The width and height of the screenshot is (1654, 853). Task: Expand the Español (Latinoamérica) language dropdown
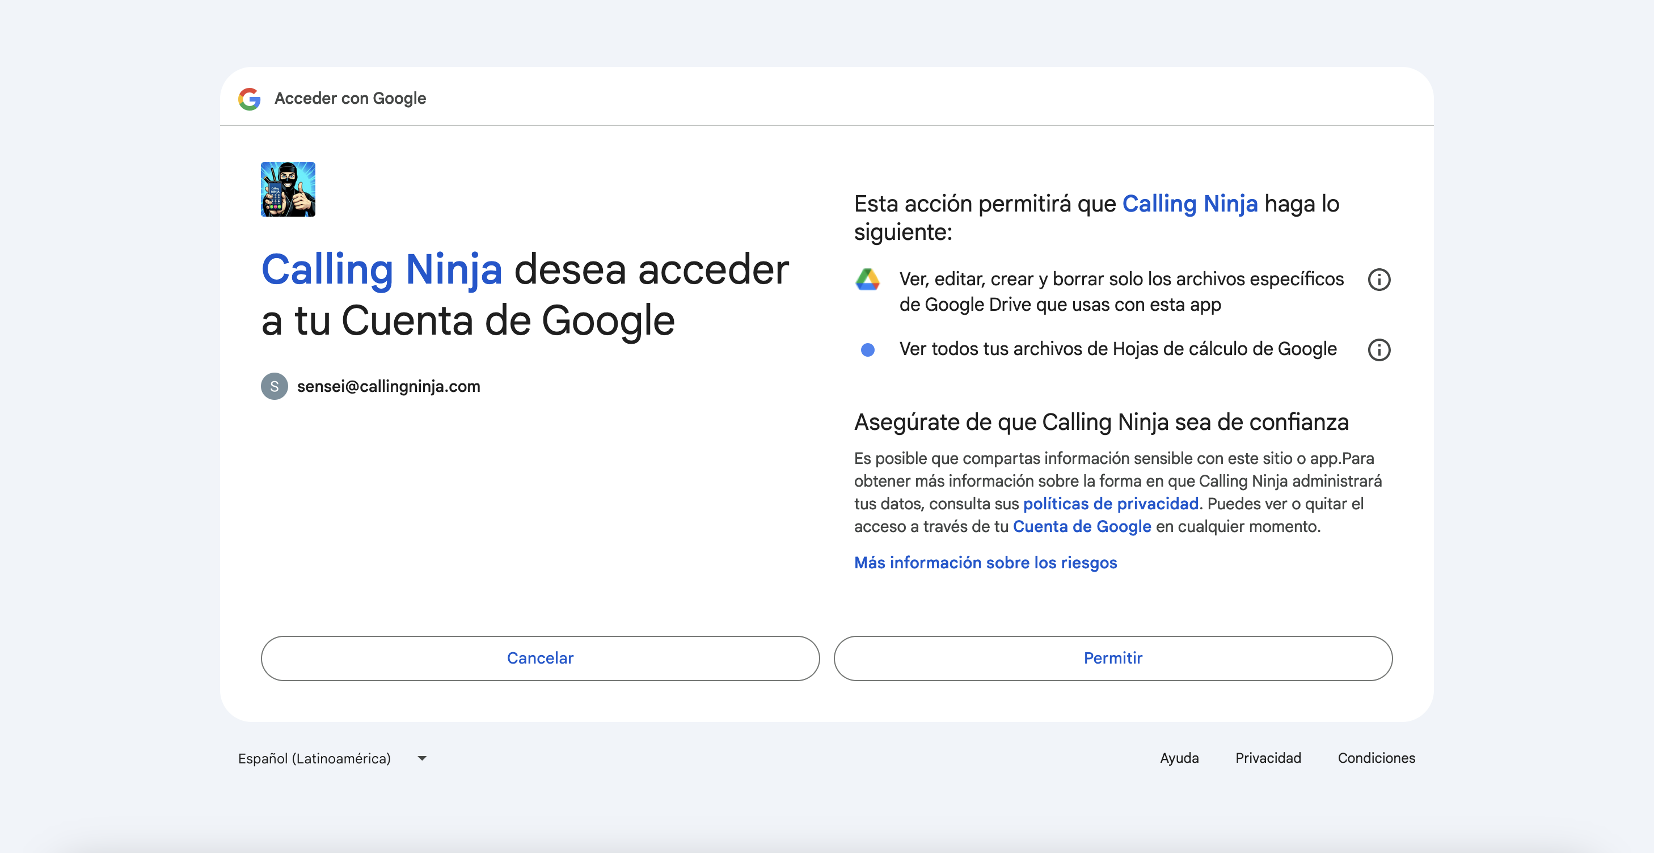332,759
